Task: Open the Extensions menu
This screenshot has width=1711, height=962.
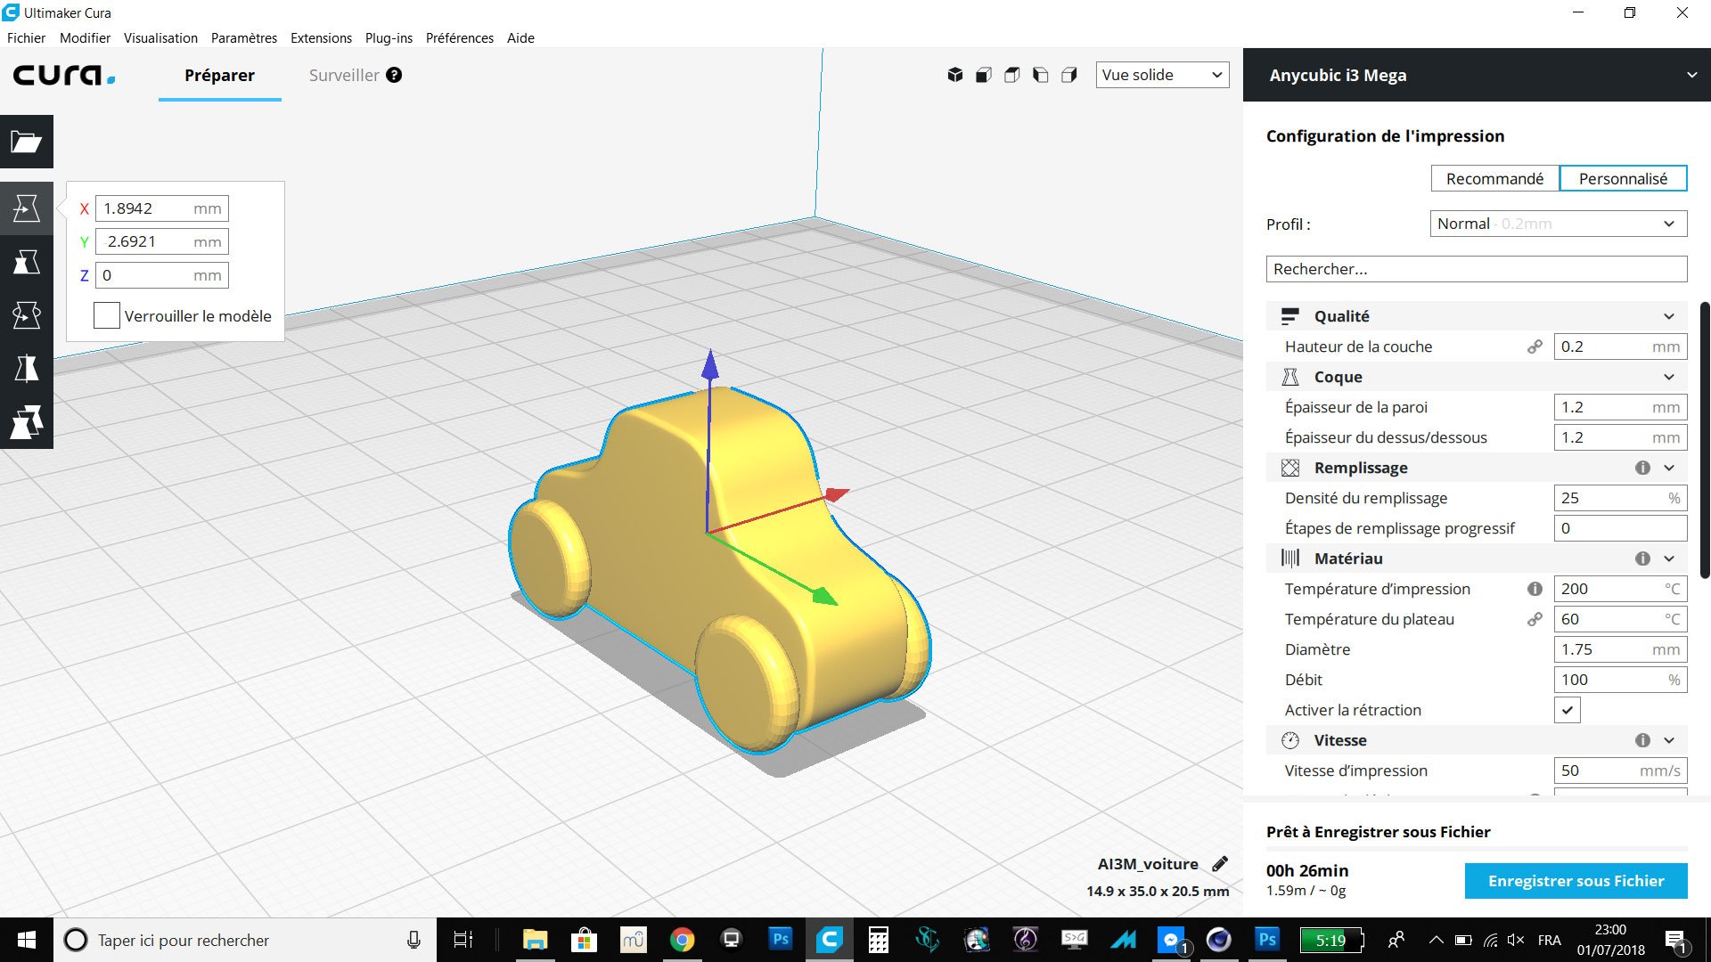Action: coord(321,37)
